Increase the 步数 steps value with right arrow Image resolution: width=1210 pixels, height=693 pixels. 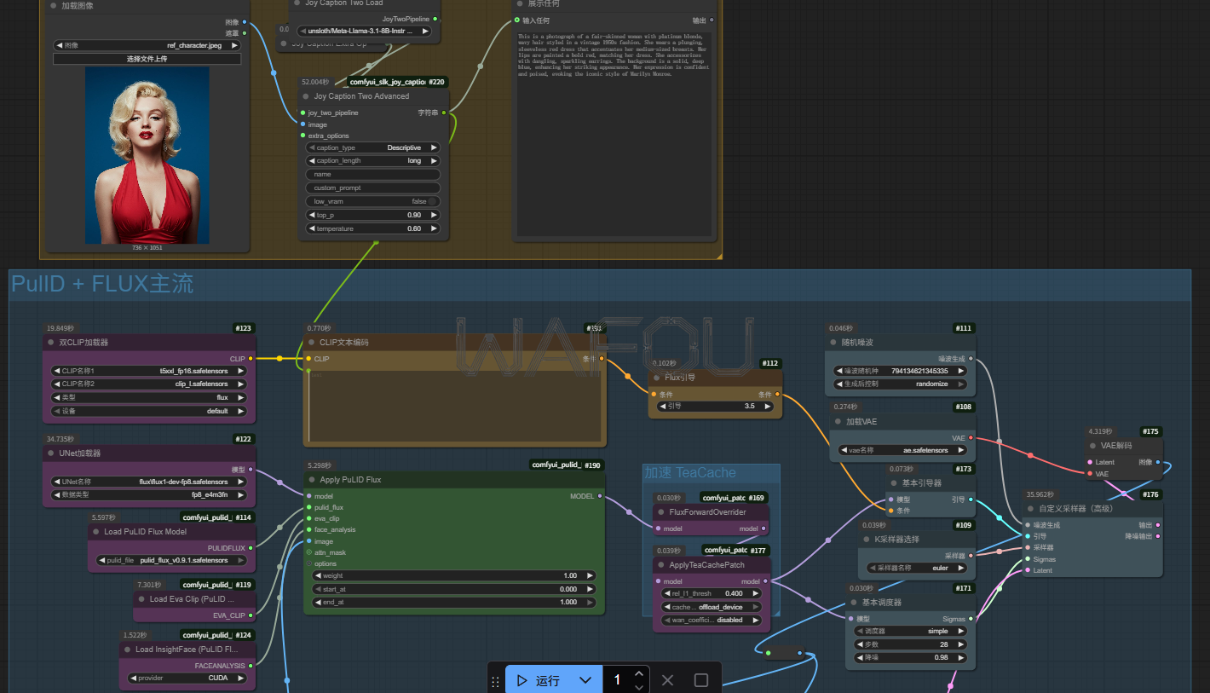tap(960, 644)
